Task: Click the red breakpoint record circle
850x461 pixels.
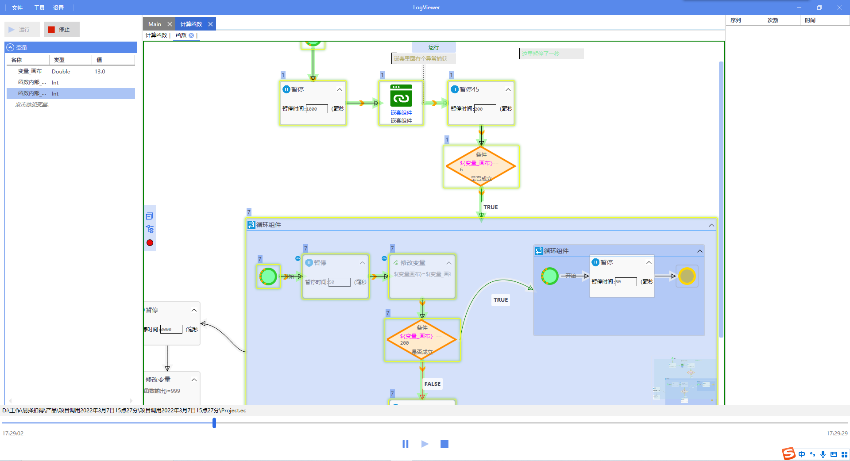Action: click(x=150, y=243)
